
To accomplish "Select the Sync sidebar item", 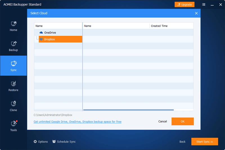I will point(13,66).
